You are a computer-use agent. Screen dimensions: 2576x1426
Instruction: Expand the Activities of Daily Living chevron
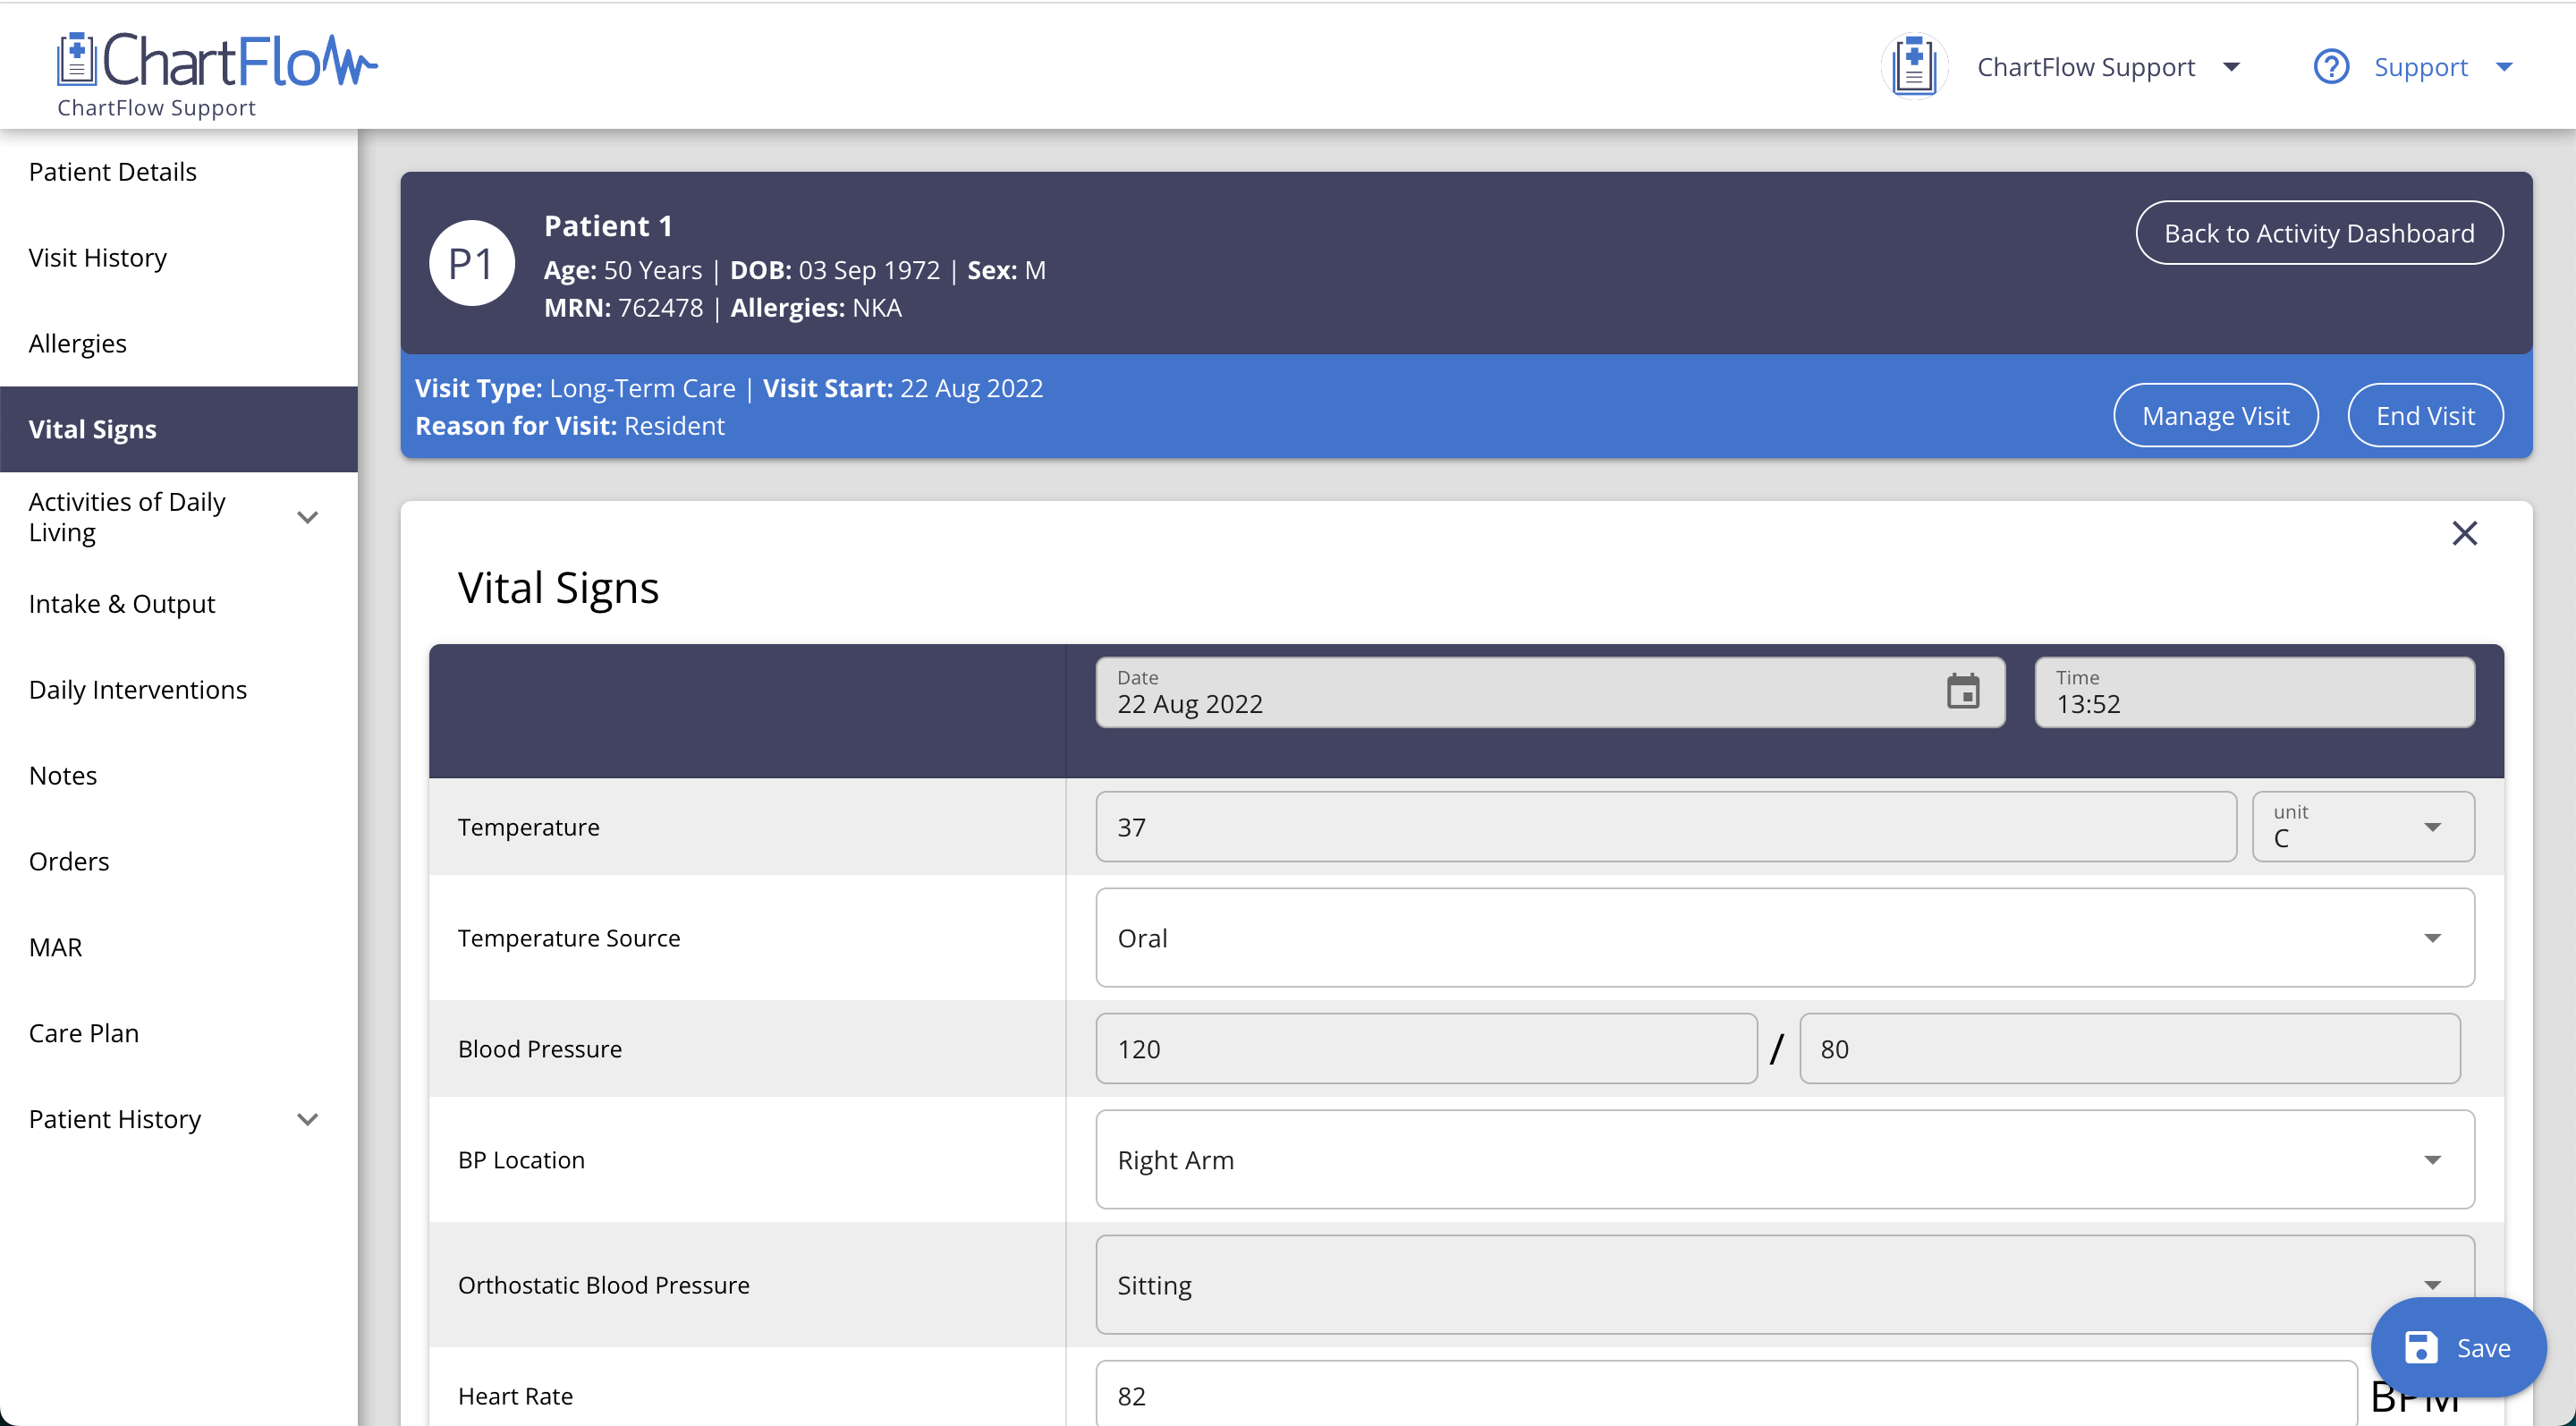pos(308,517)
